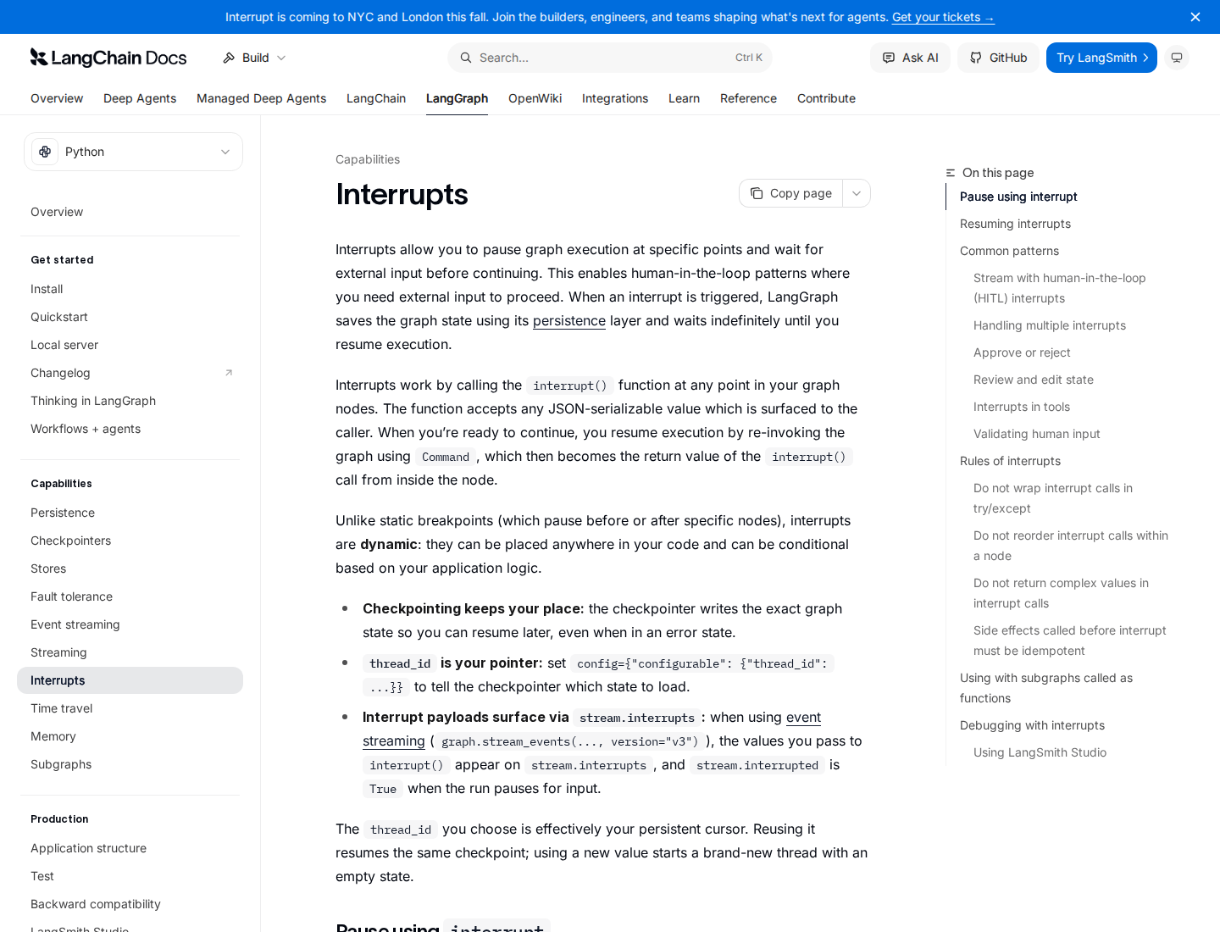Image resolution: width=1220 pixels, height=932 pixels.
Task: Expand the Copy page options chevron
Action: click(857, 193)
